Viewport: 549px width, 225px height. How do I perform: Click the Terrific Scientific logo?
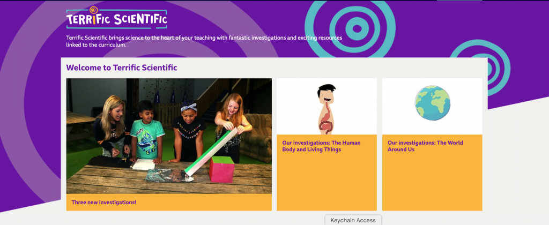pos(116,18)
